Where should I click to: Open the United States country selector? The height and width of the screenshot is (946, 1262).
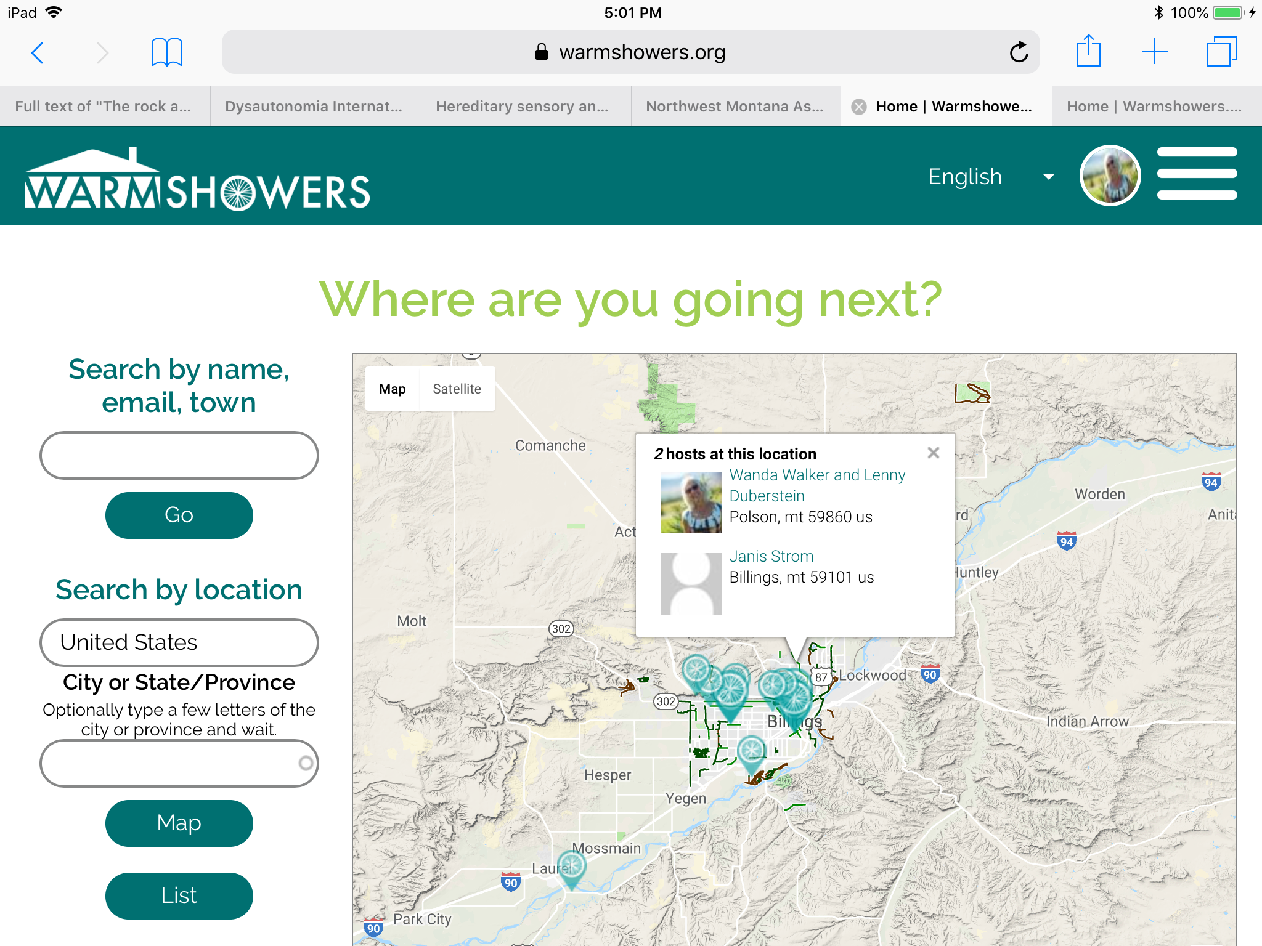tap(179, 642)
